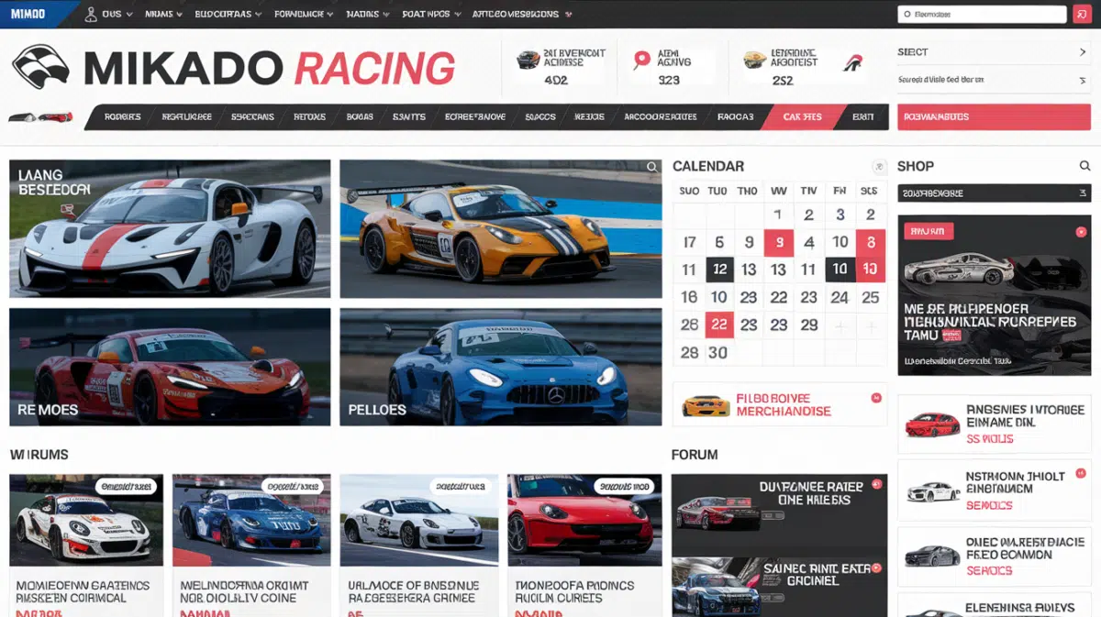The height and width of the screenshot is (617, 1101).
Task: Click the small race car icon left of navigation bar
Action: pos(40,117)
